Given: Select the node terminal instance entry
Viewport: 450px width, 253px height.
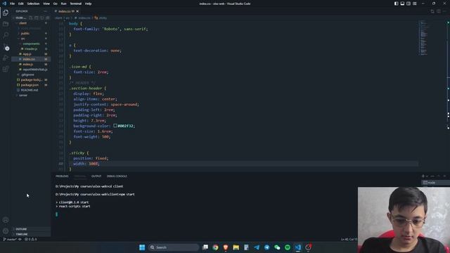Looking at the screenshot, I should tap(435, 183).
